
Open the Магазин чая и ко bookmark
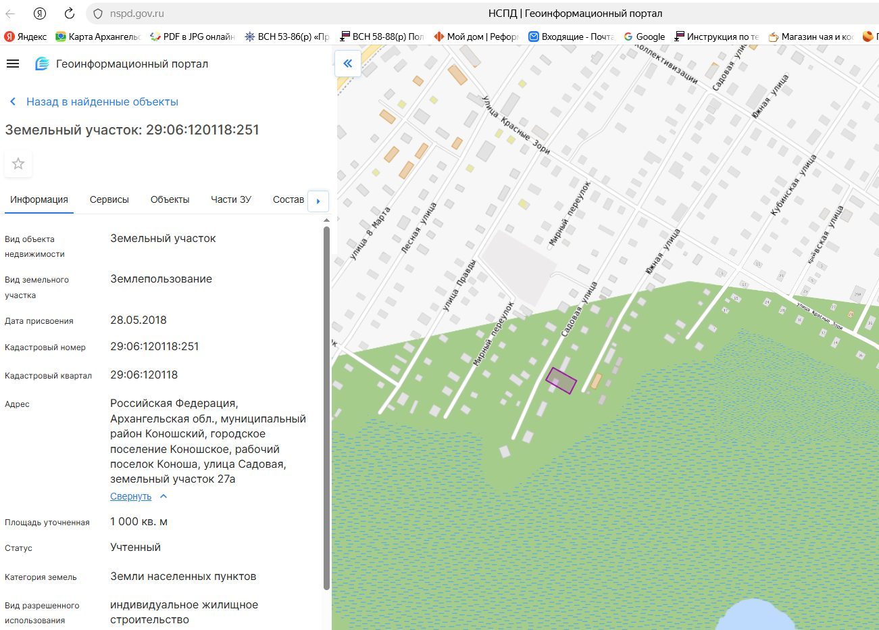click(811, 37)
